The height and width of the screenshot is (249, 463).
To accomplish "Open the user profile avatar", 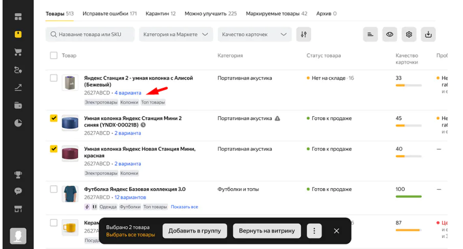I will [18, 236].
